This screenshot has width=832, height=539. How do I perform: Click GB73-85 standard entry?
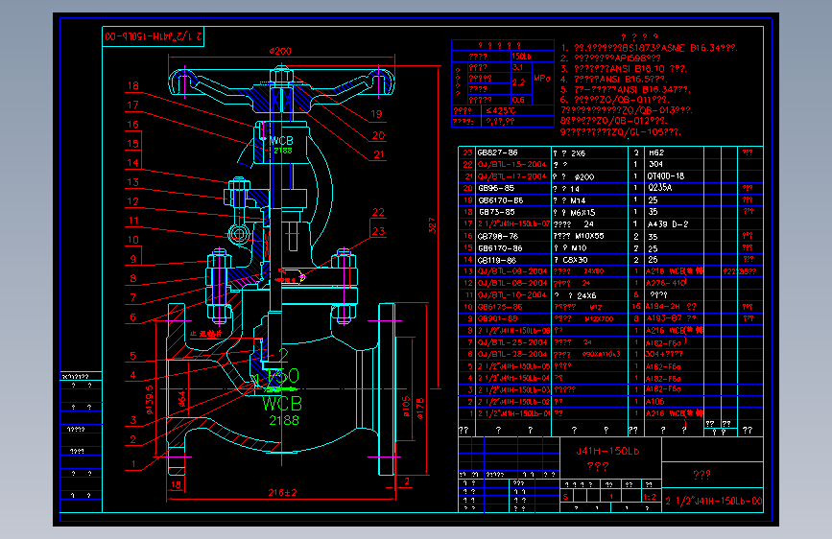496,212
